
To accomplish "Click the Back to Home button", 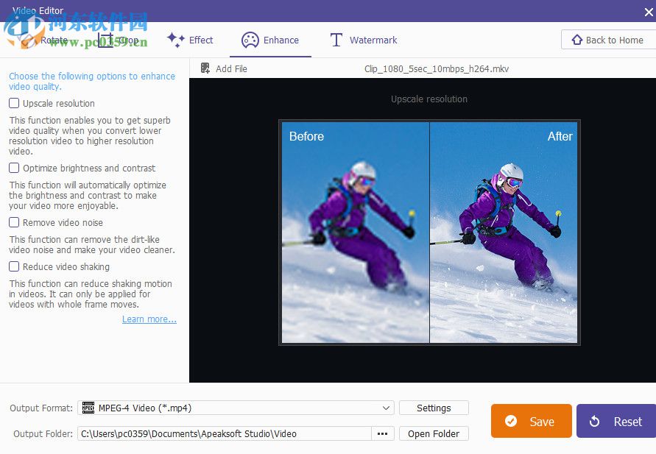I will point(608,40).
